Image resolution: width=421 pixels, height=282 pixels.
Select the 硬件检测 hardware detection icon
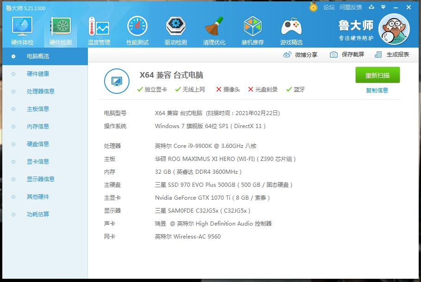[61, 30]
